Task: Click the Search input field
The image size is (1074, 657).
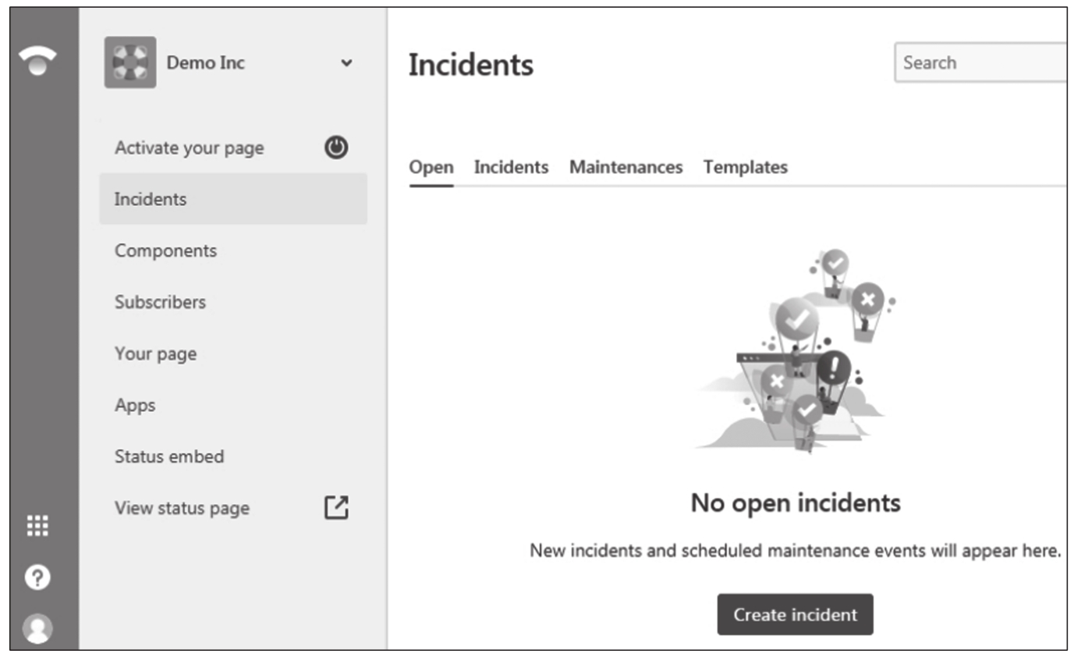Action: click(x=980, y=62)
